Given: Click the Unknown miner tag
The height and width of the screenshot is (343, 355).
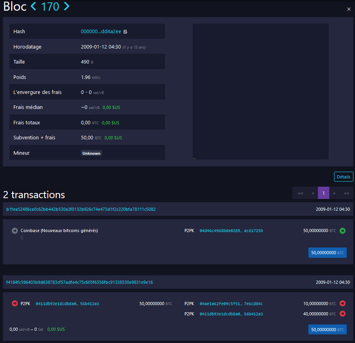Looking at the screenshot, I should click(x=91, y=153).
